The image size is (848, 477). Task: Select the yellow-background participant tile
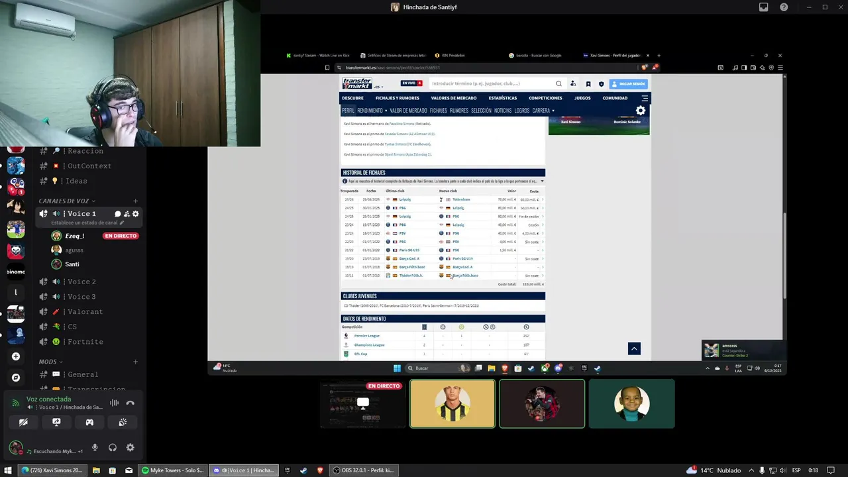452,403
